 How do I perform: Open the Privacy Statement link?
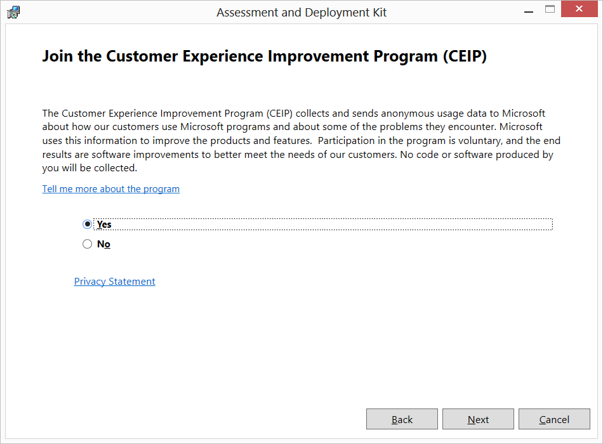coord(115,282)
